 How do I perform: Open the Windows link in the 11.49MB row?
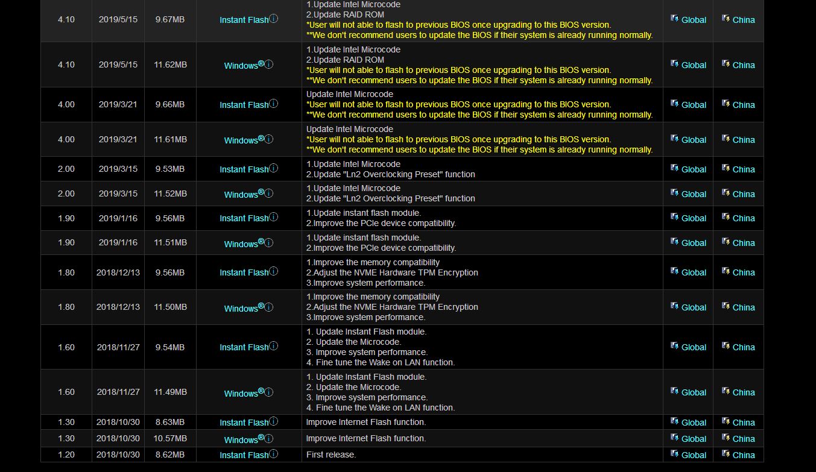(x=244, y=393)
